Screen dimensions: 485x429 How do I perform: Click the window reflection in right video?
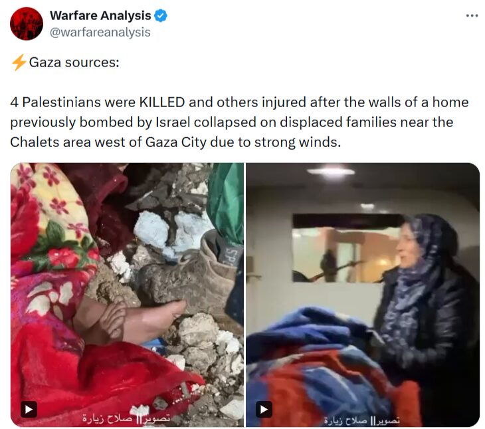point(345,248)
